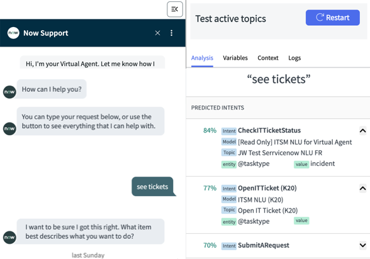Click @tasktype entity under CheckITTicketStatus
370x259 pixels.
[x=254, y=163]
